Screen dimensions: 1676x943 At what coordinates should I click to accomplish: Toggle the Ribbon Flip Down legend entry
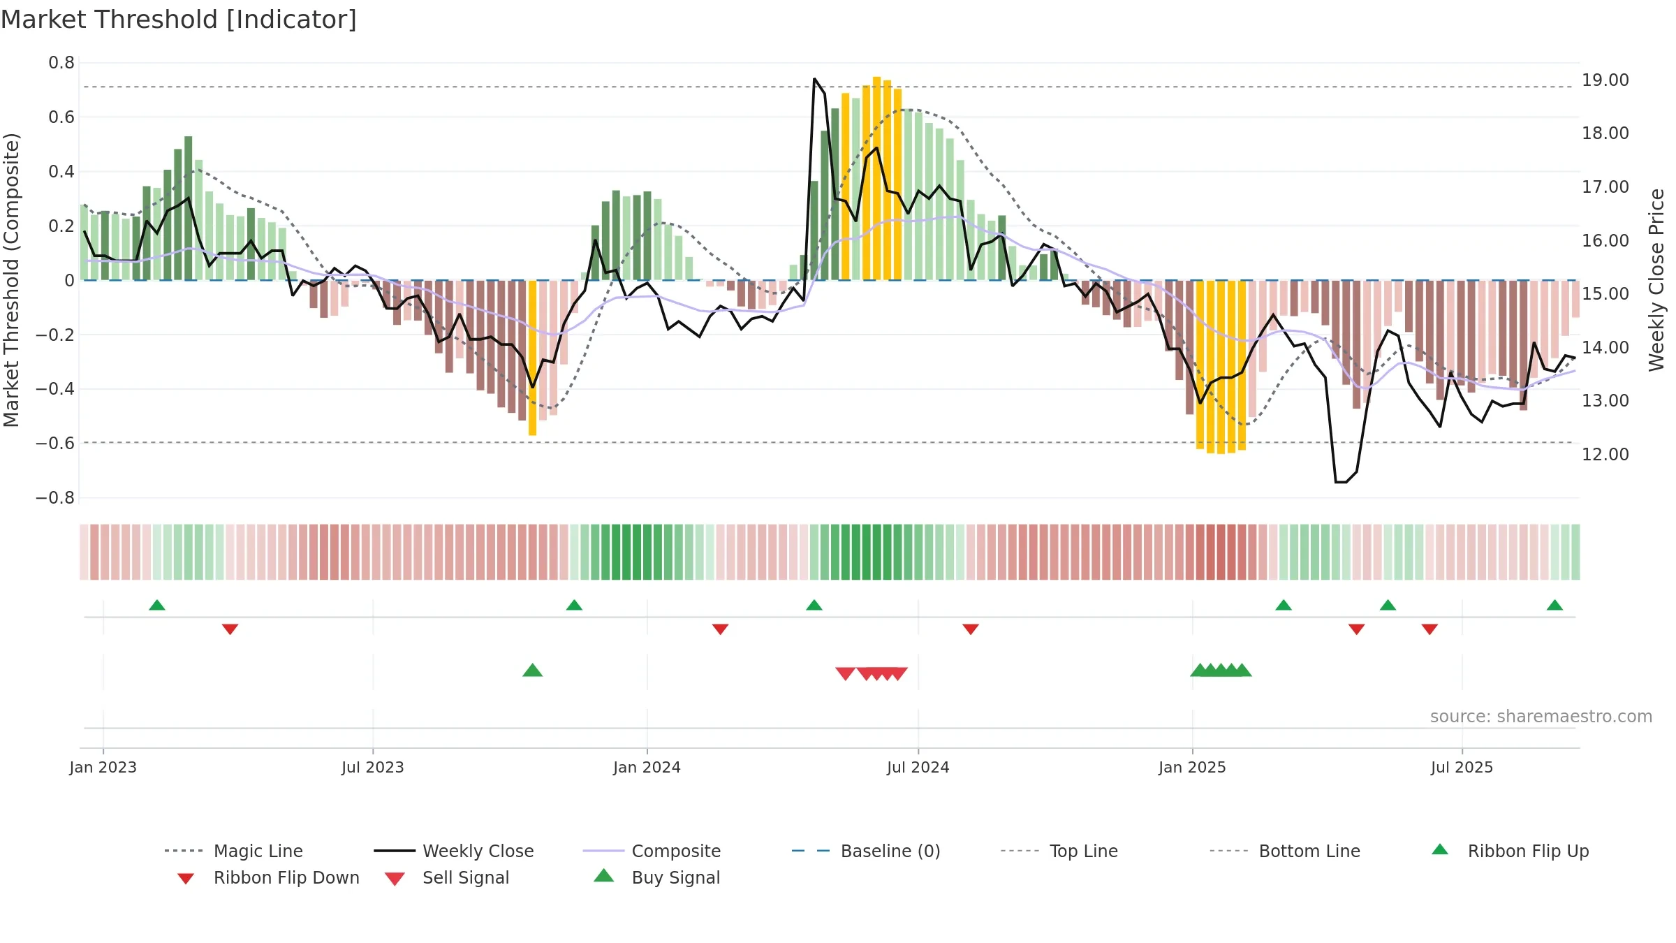268,877
